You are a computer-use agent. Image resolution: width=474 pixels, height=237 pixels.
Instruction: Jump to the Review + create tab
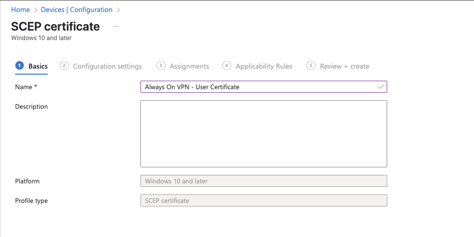(345, 66)
